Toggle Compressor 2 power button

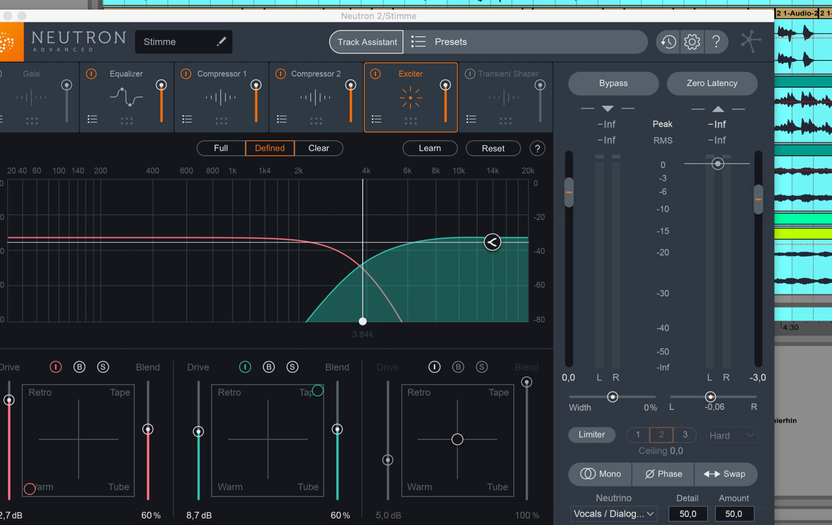(x=281, y=74)
